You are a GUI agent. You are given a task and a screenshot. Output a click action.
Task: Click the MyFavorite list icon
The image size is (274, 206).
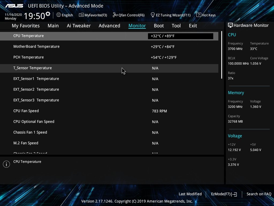[x=81, y=15]
